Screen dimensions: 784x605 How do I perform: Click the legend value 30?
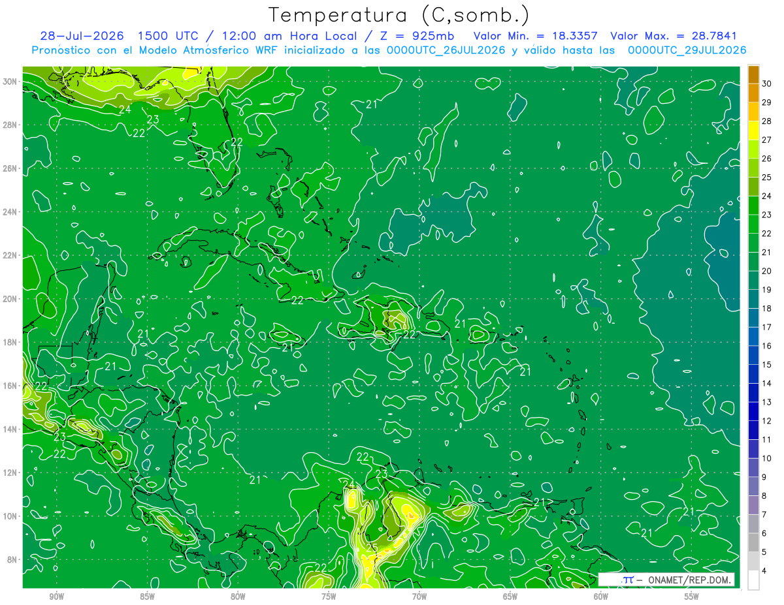tap(766, 84)
